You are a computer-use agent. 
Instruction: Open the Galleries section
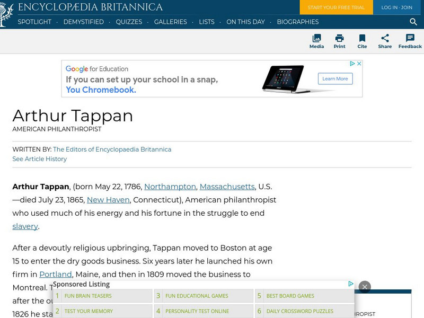click(x=170, y=22)
